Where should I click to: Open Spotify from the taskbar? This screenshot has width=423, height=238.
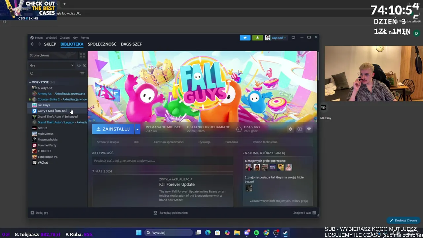[256, 233]
